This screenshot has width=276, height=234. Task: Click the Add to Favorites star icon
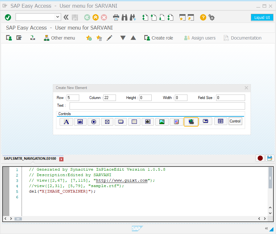click(89, 38)
